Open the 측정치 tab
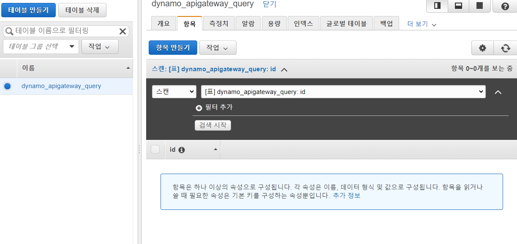This screenshot has width=517, height=244. point(219,24)
